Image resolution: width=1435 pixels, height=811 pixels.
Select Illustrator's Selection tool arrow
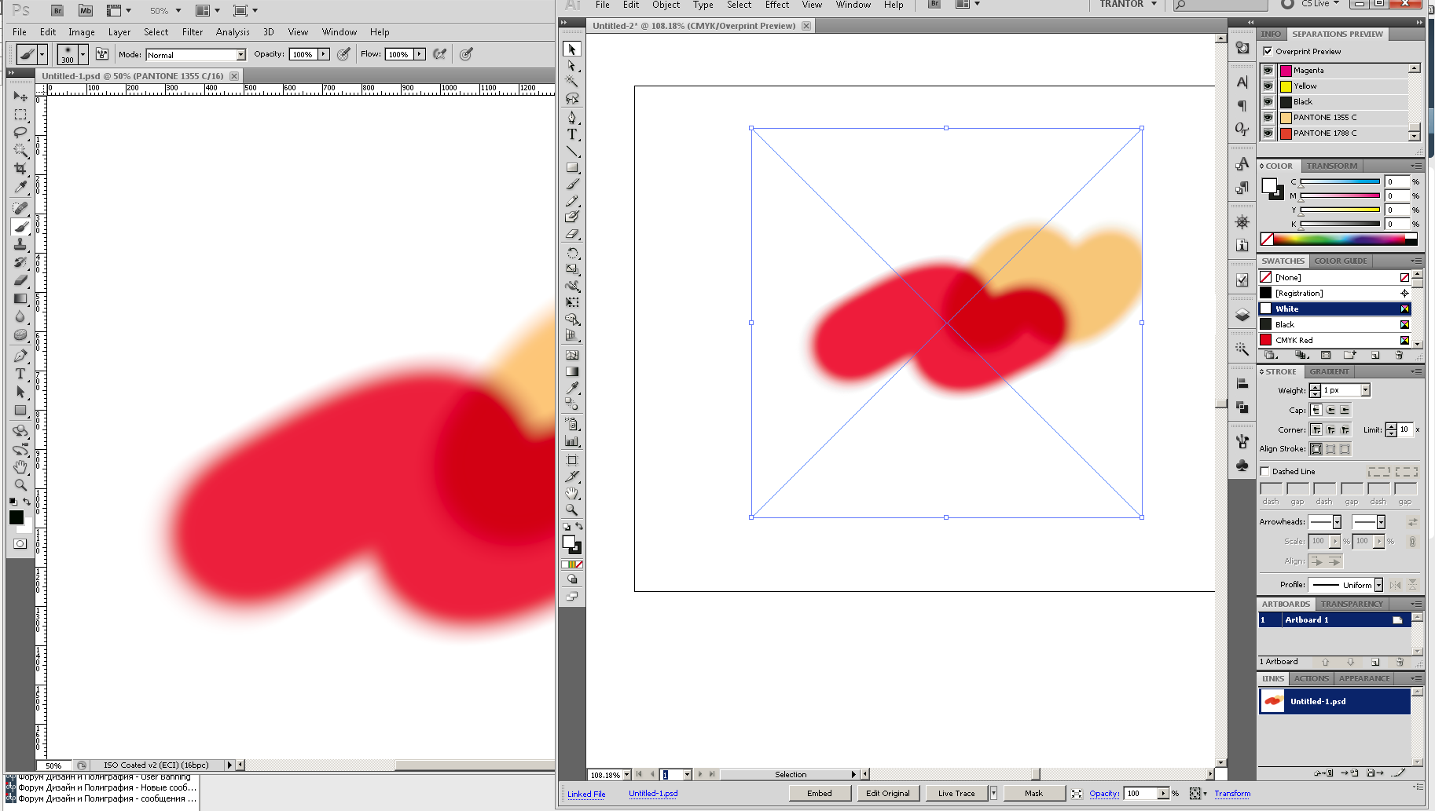click(x=572, y=49)
